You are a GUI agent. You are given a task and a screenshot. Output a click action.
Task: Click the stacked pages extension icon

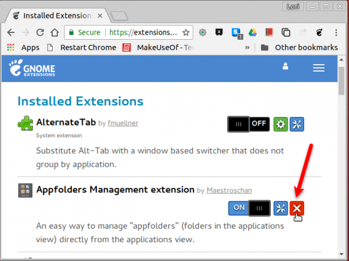tap(286, 32)
